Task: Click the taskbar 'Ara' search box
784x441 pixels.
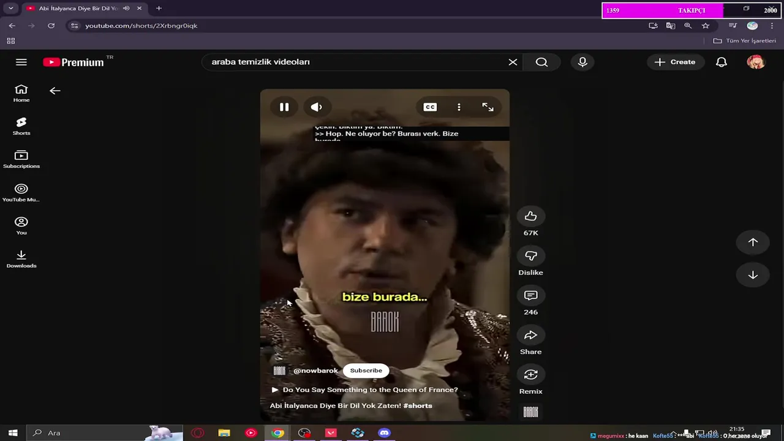Action: (104, 433)
